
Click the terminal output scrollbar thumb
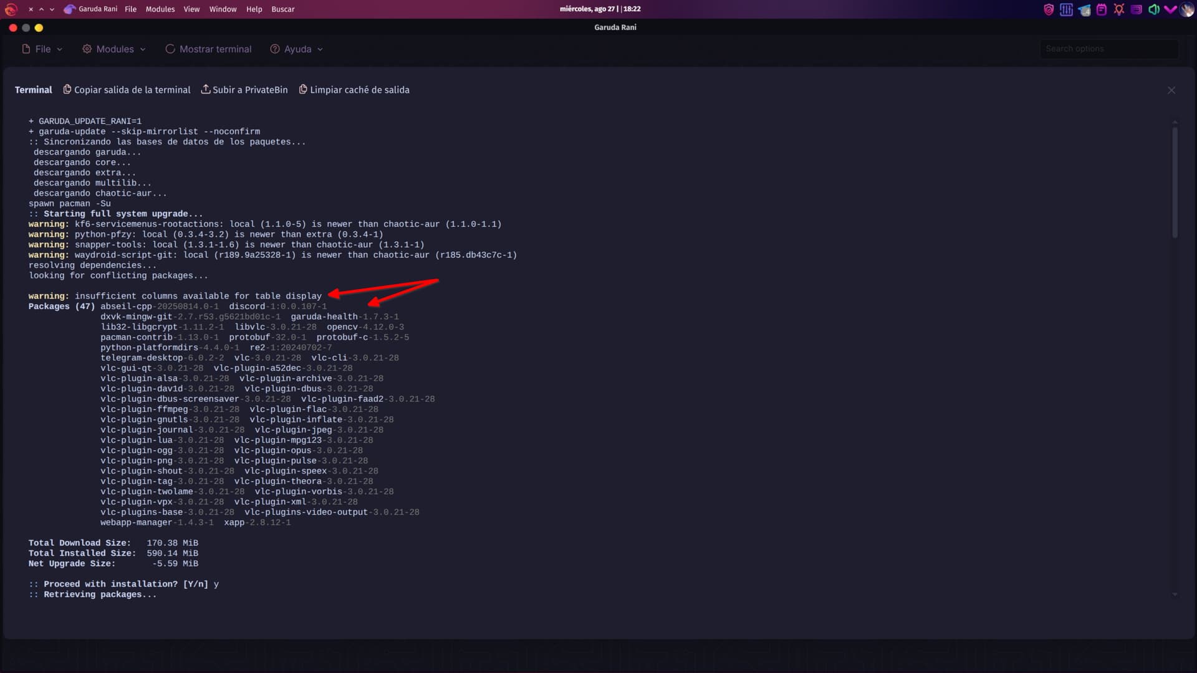1175,182
